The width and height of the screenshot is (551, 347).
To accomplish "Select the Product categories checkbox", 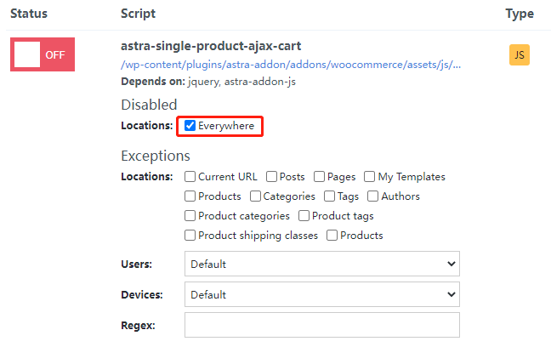I will click(x=190, y=216).
